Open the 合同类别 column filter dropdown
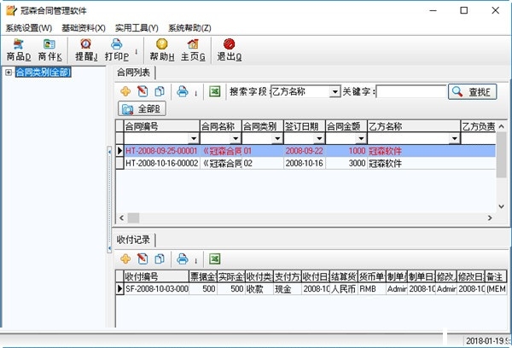This screenshot has width=512, height=348. pos(277,139)
